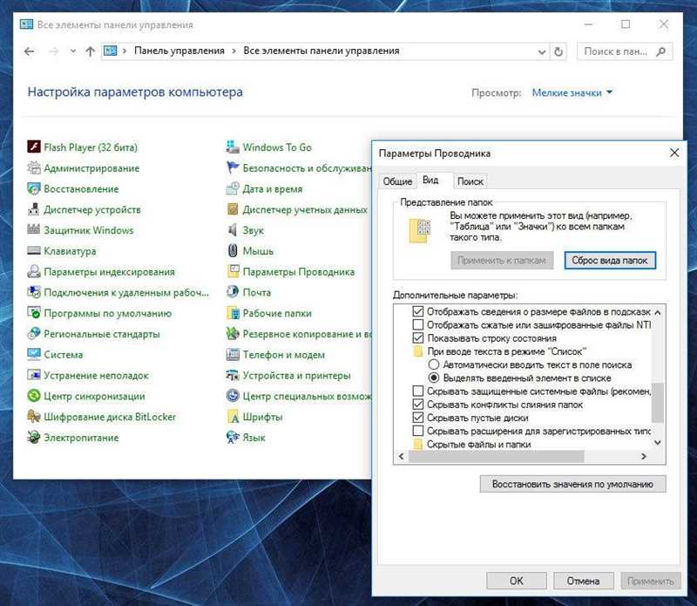Confirm dialog with OK button
697x606 pixels.
(516, 581)
